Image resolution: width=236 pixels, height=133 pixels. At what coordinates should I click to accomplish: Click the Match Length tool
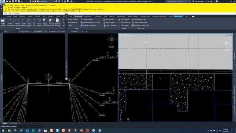[x=109, y=23]
